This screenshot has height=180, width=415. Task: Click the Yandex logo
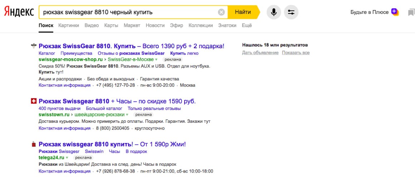pos(19,12)
